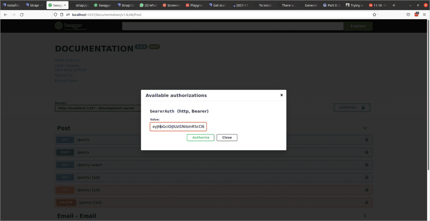430x221 pixels.
Task: Switch to the Playgrou browser tab
Action: (x=195, y=5)
